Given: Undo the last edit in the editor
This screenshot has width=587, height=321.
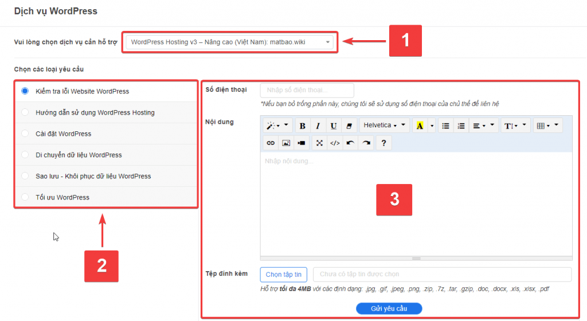Looking at the screenshot, I should 351,143.
